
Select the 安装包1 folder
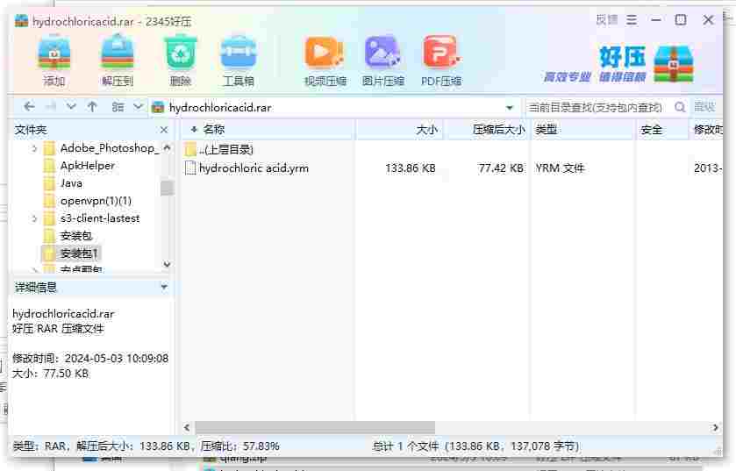coord(70,253)
